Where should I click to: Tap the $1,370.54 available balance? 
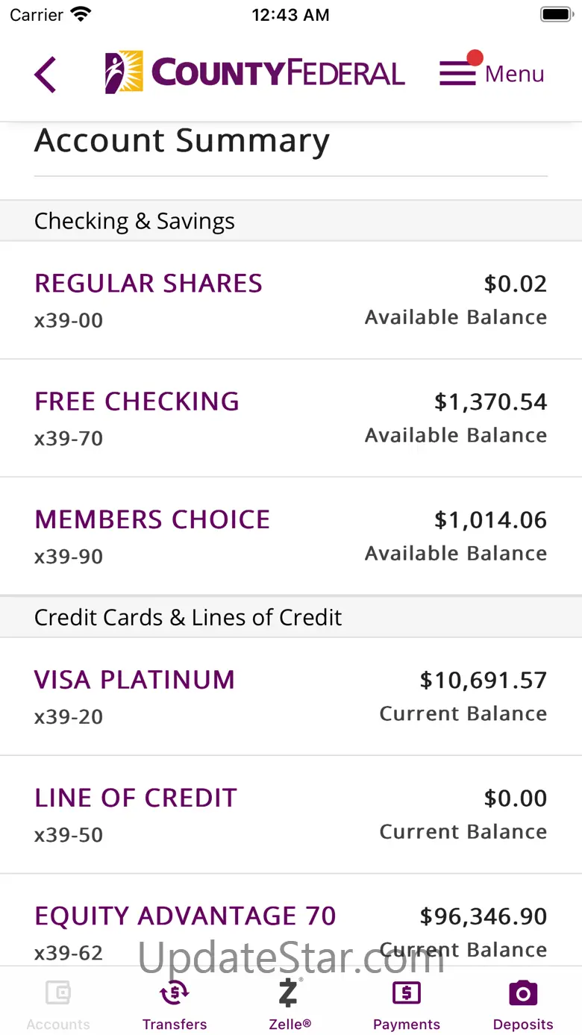(x=490, y=402)
